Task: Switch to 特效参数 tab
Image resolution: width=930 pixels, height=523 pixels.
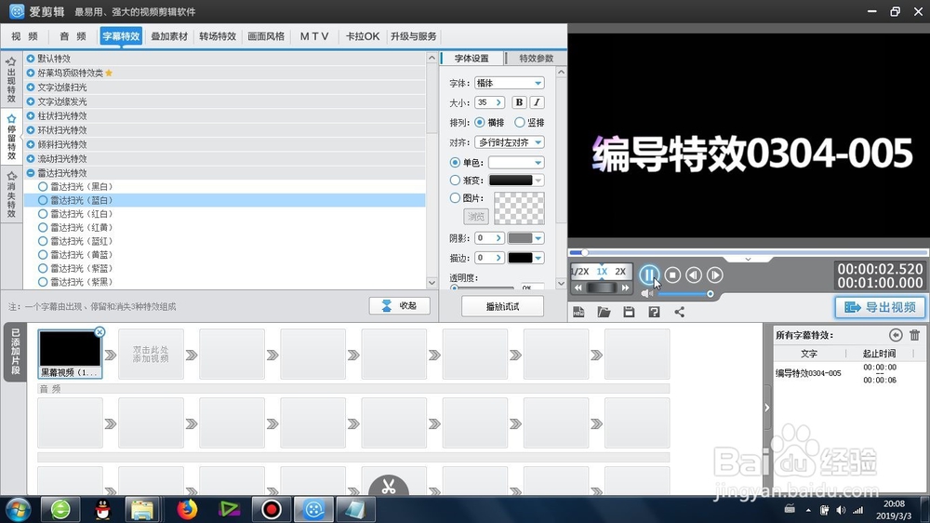Action: click(537, 59)
